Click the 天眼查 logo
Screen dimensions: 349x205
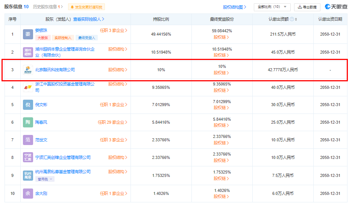point(336,7)
